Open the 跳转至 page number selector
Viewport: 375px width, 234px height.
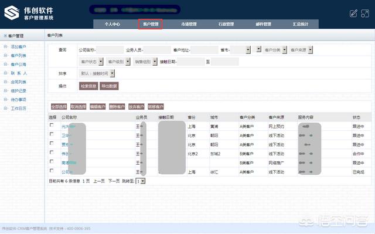(x=141, y=181)
